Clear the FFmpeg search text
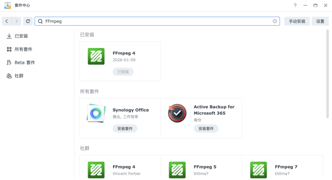This screenshot has width=332, height=180. 275,21
